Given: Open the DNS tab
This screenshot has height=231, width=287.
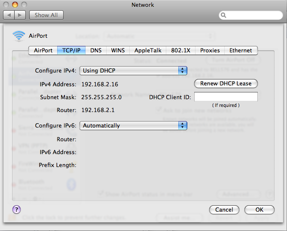Looking at the screenshot, I should click(96, 50).
